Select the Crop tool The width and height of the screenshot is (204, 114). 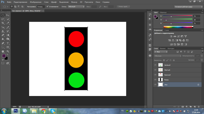(x=3, y=23)
